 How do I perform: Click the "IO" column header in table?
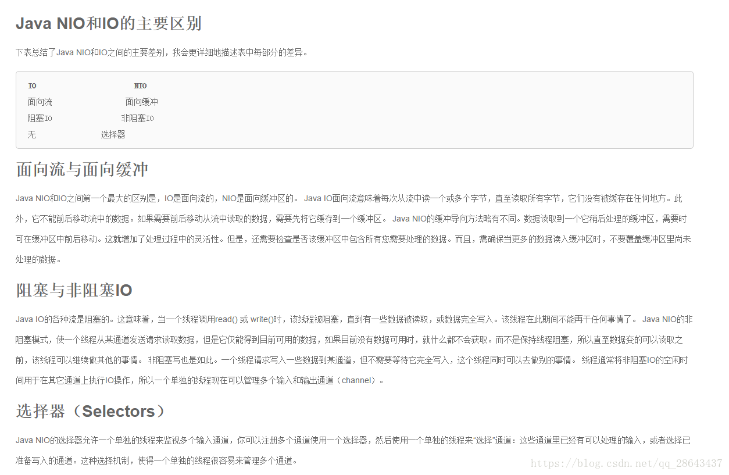click(32, 86)
